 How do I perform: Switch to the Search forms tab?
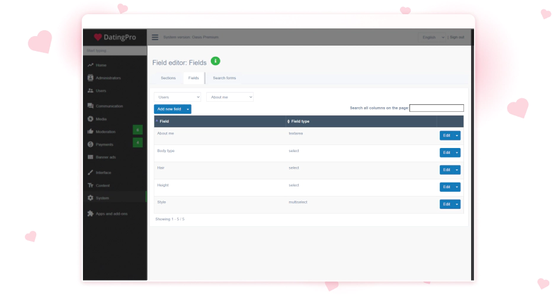[x=224, y=78]
